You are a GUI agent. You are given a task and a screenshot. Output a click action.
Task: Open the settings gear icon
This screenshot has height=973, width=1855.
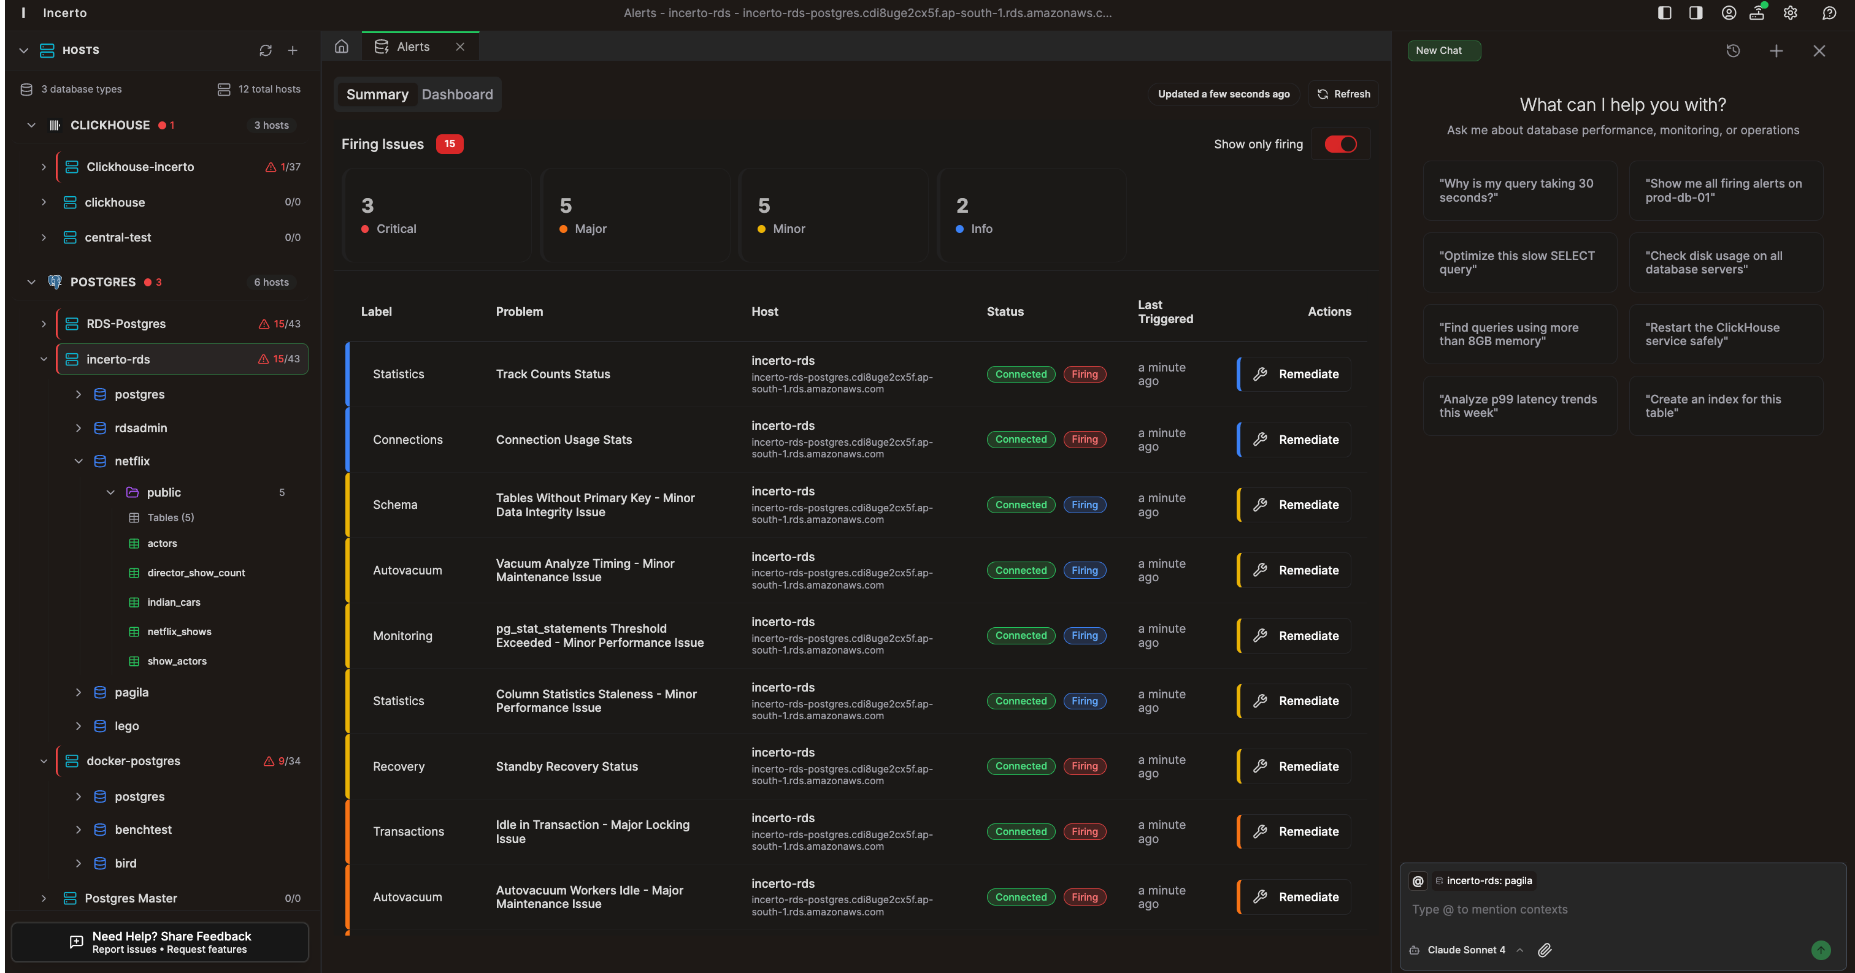1790,13
